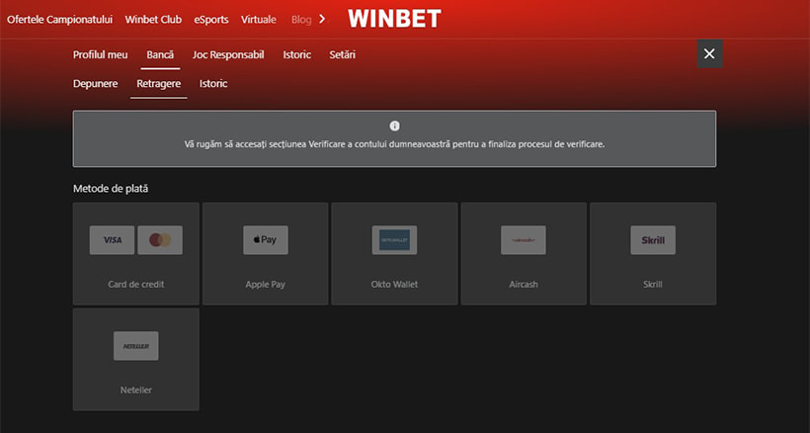Close the account panel with X
810x433 pixels.
(709, 53)
